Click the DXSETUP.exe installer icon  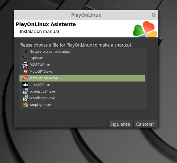(x=25, y=65)
